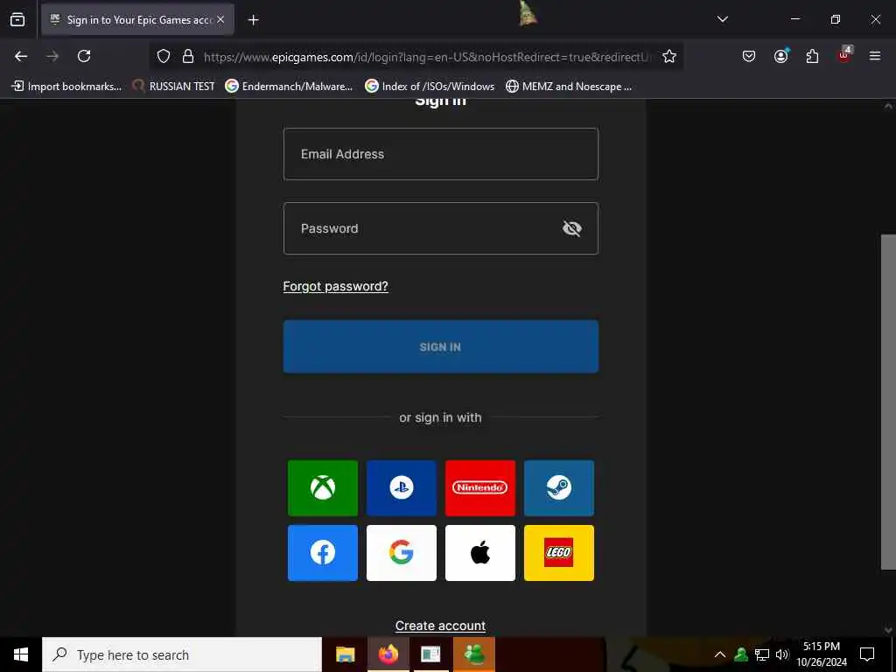Bookmark this page with star
The image size is (896, 672).
click(669, 56)
